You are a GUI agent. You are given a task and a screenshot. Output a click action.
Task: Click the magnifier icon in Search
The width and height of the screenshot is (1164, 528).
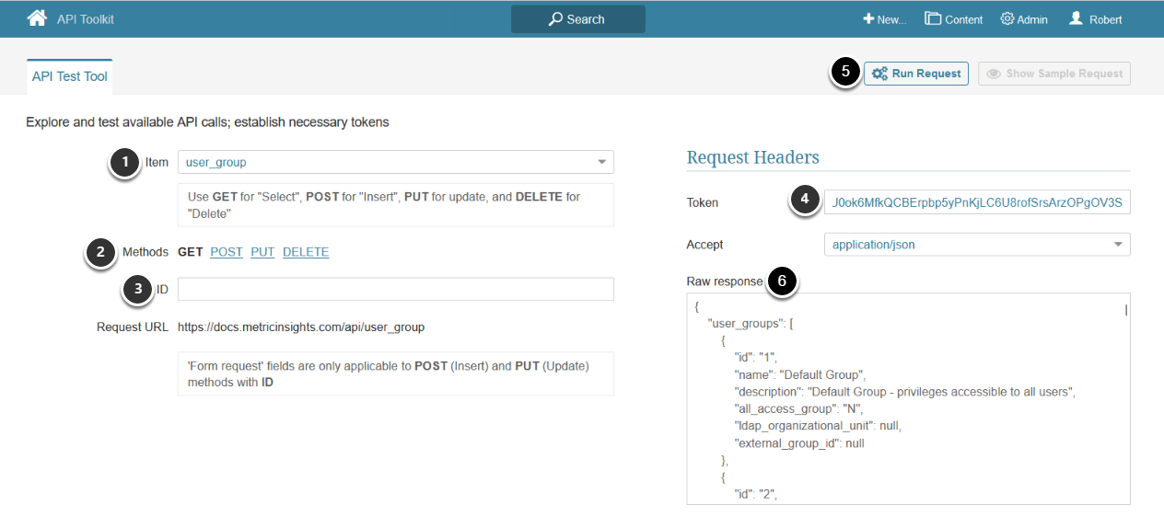coord(555,19)
